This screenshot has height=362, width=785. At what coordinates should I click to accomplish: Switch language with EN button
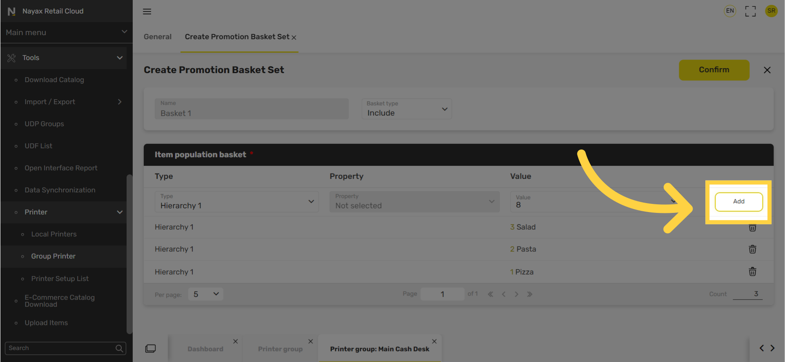pyautogui.click(x=730, y=11)
